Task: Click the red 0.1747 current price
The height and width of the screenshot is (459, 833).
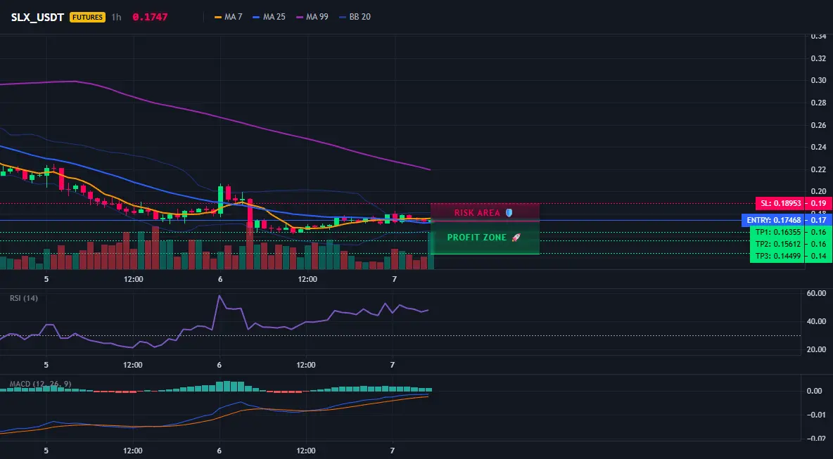Action: pos(150,17)
